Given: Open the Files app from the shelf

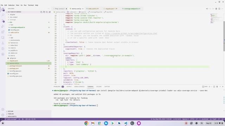Looking at the screenshot, I should 106,123.
